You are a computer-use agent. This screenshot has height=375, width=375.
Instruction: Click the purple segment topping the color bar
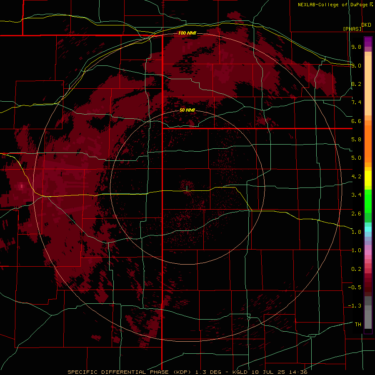pos(368,42)
